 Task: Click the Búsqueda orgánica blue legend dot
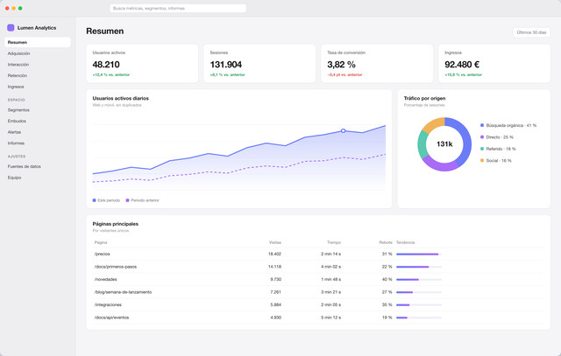(482, 125)
